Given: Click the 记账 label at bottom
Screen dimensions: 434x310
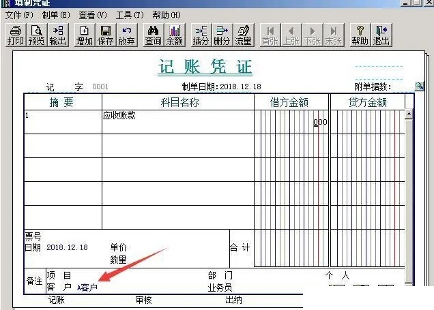Looking at the screenshot, I should coord(57,300).
